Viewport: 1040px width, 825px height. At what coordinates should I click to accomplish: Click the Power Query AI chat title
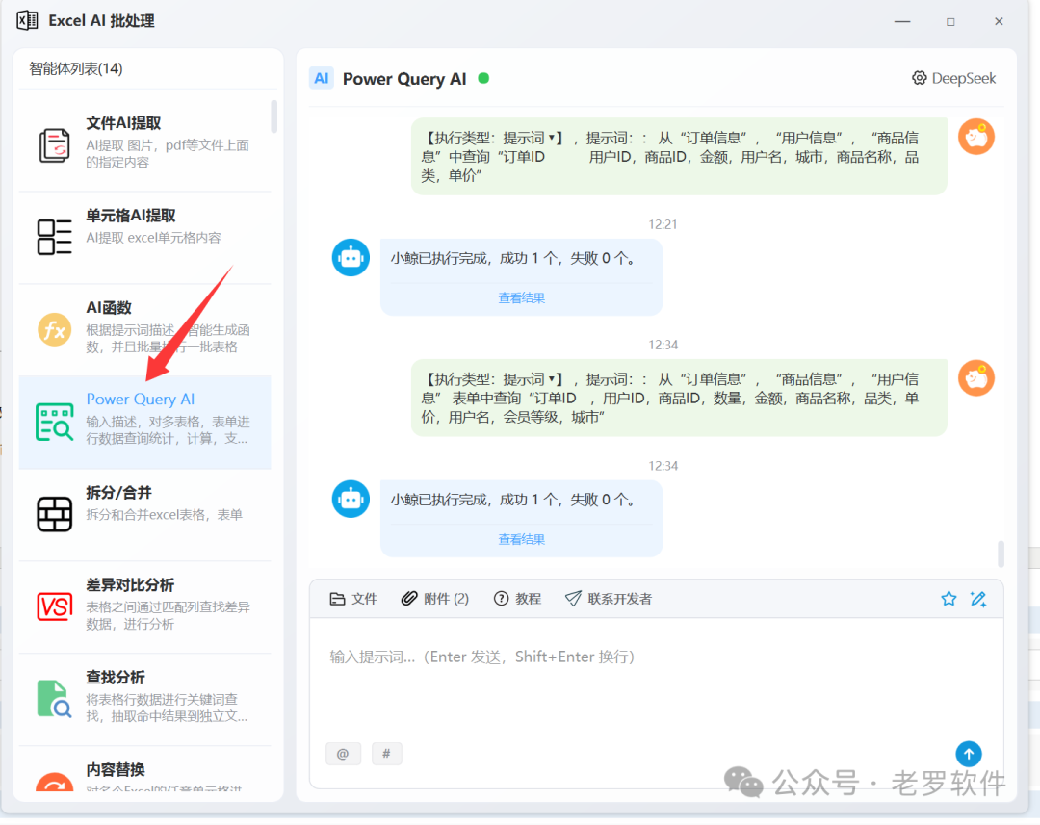(404, 79)
